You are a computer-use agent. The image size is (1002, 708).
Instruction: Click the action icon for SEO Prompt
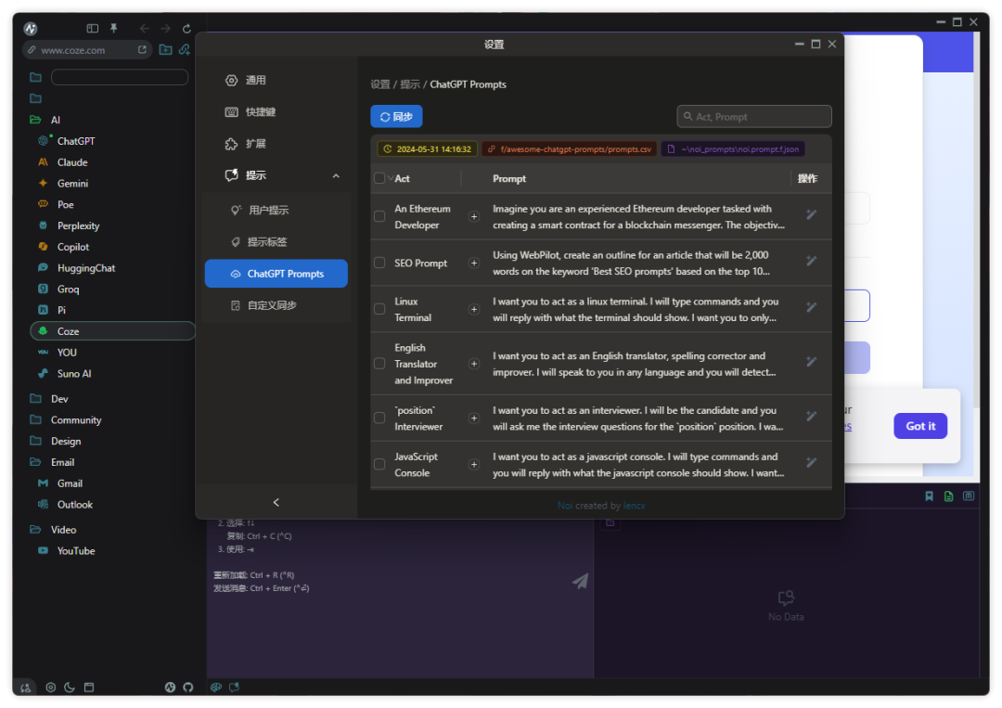[812, 261]
